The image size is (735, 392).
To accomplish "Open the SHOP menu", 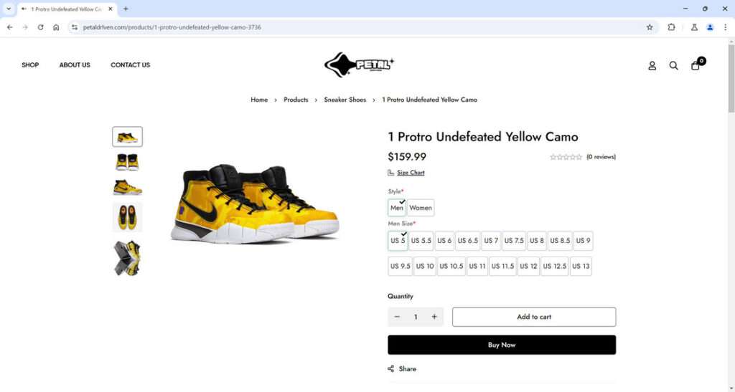I will [30, 65].
